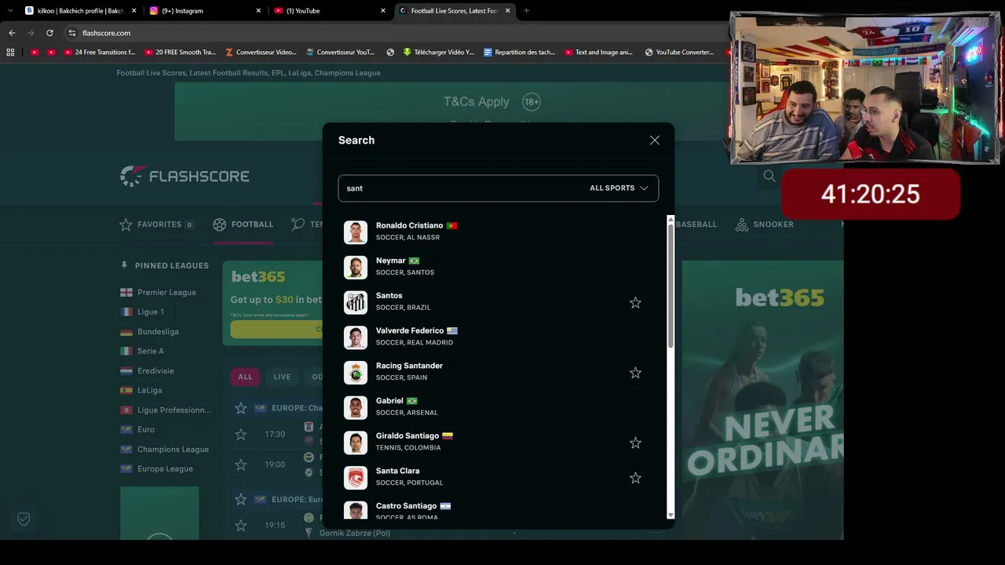
Task: Click the Flashscore logo in the page header
Action: [185, 177]
